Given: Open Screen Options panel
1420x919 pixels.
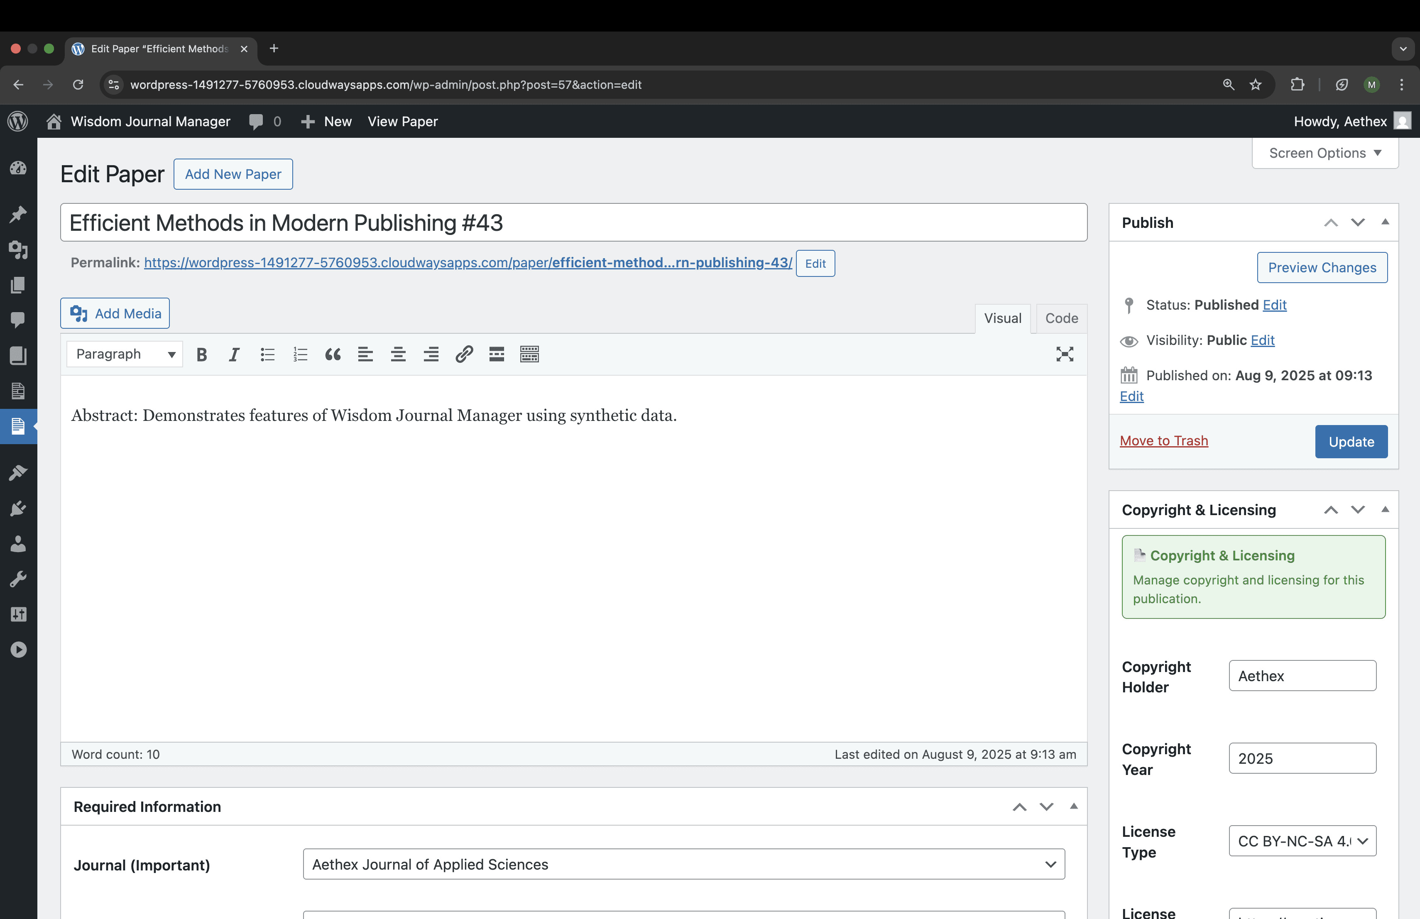Looking at the screenshot, I should pyautogui.click(x=1324, y=153).
